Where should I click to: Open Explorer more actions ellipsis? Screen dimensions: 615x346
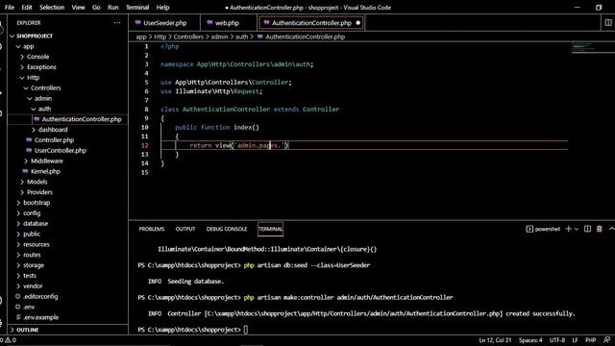[x=117, y=23]
